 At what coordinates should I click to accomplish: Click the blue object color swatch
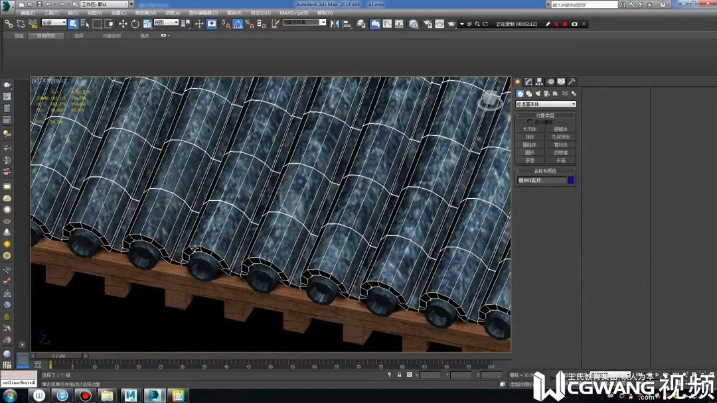571,180
